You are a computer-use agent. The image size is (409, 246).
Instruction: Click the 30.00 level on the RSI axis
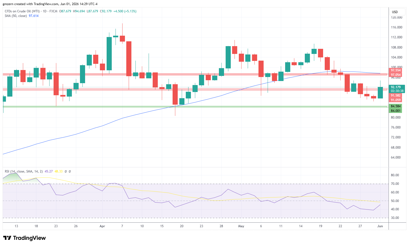click(x=395, y=218)
